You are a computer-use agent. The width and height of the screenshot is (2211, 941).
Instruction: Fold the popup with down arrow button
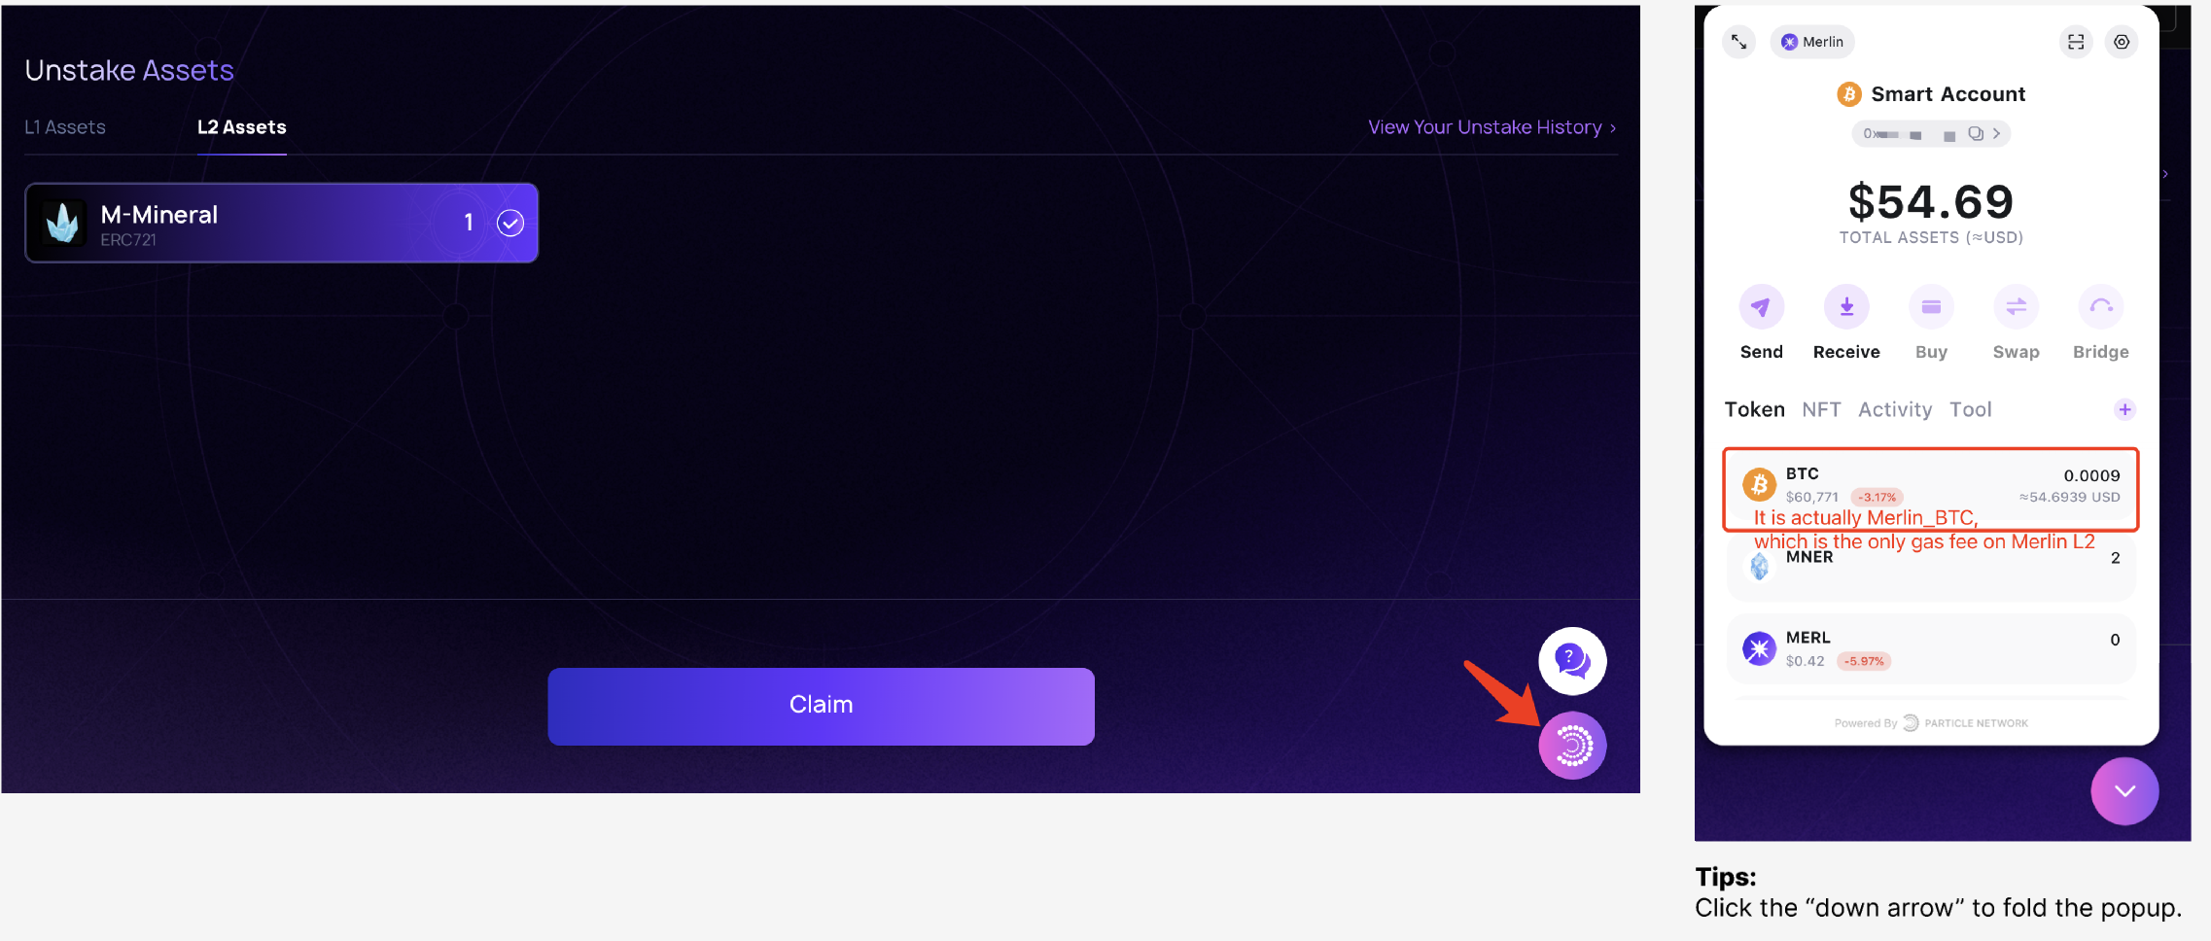point(2124,791)
